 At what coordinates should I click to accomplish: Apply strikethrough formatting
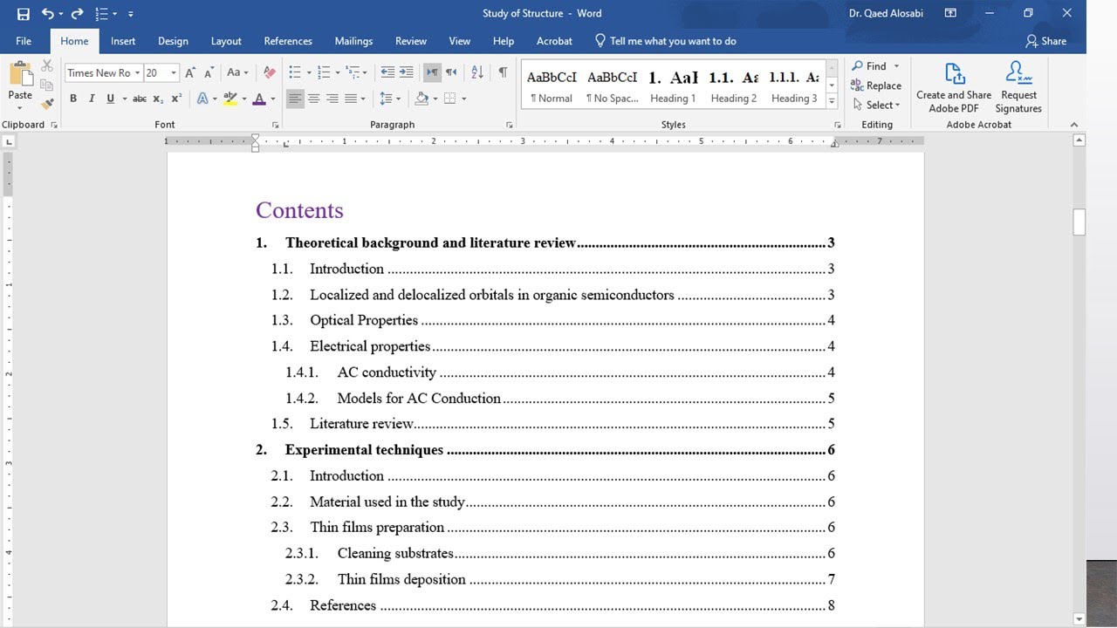(140, 99)
